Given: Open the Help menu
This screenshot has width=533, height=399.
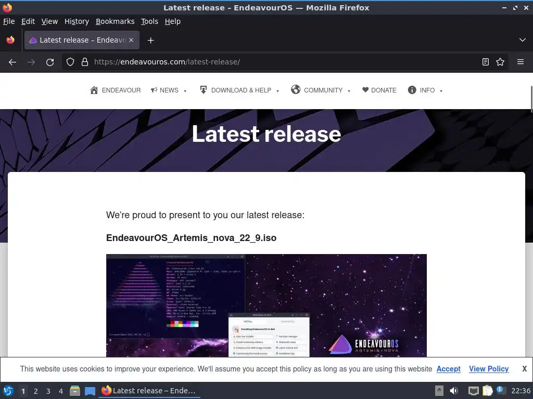Looking at the screenshot, I should click(x=173, y=21).
